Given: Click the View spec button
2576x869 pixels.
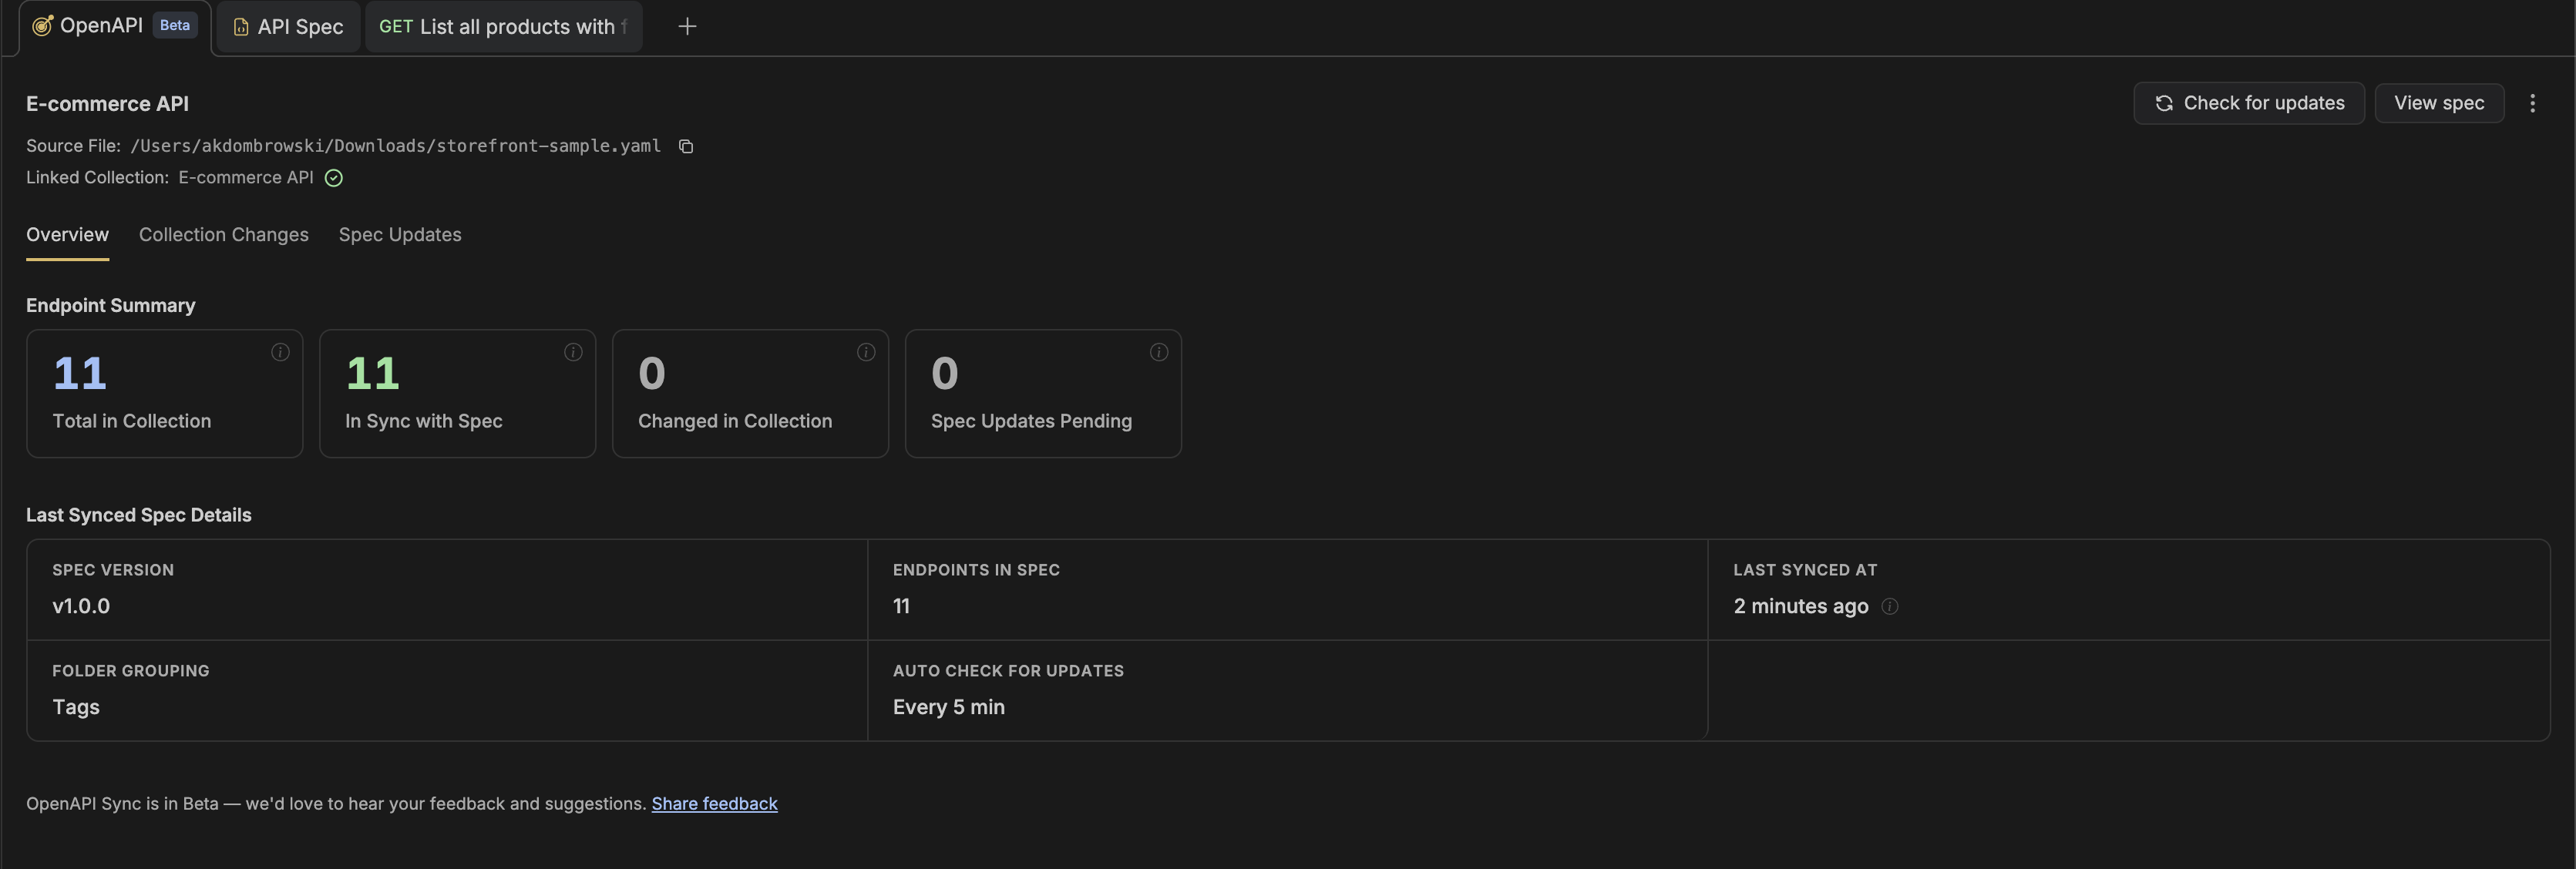Looking at the screenshot, I should 2439,103.
